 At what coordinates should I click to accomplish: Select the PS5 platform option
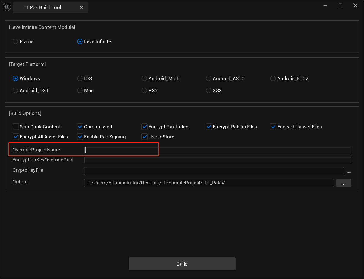[x=145, y=90]
